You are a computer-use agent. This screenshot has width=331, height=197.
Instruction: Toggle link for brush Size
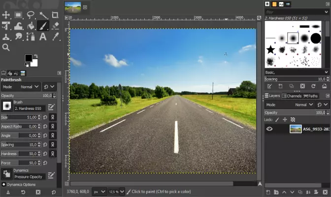coord(53,117)
